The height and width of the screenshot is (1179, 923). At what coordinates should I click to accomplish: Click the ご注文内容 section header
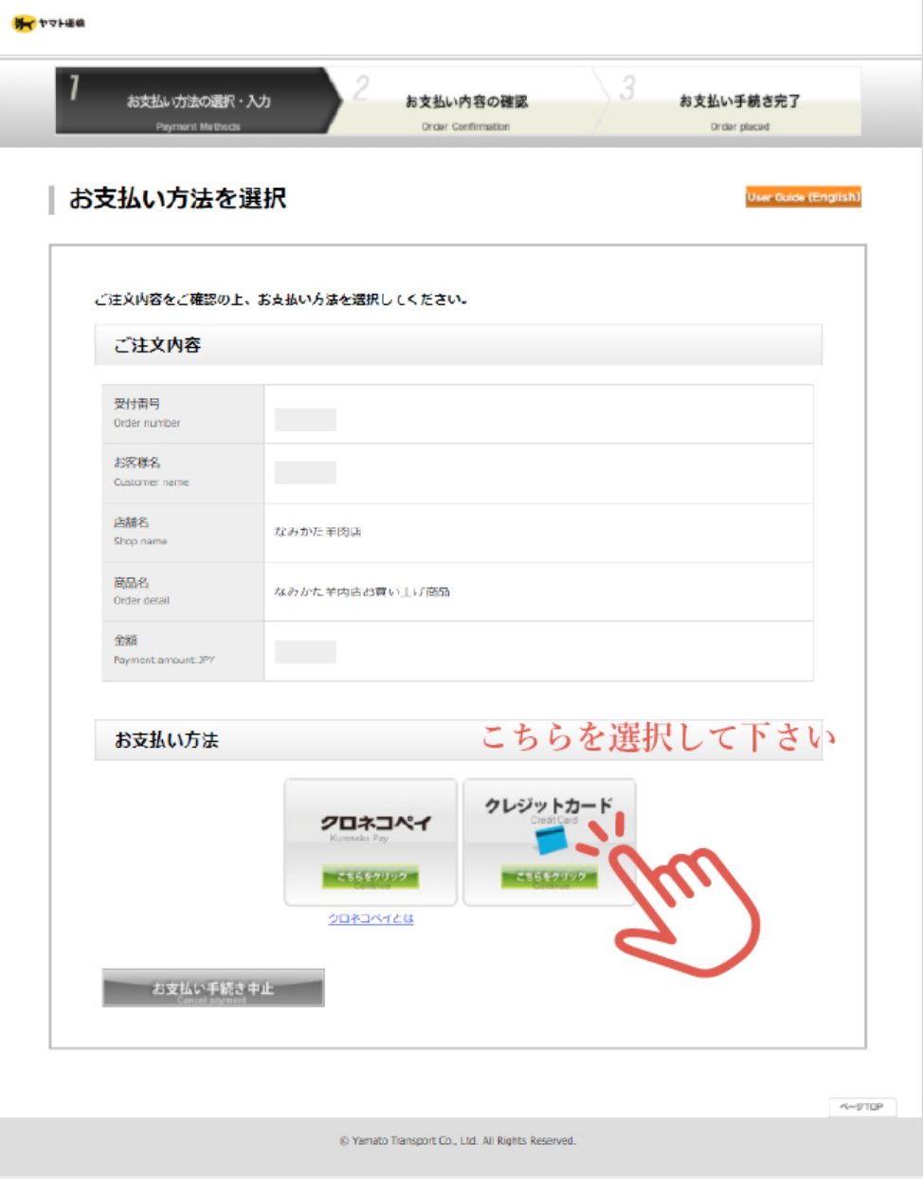pyautogui.click(x=458, y=345)
